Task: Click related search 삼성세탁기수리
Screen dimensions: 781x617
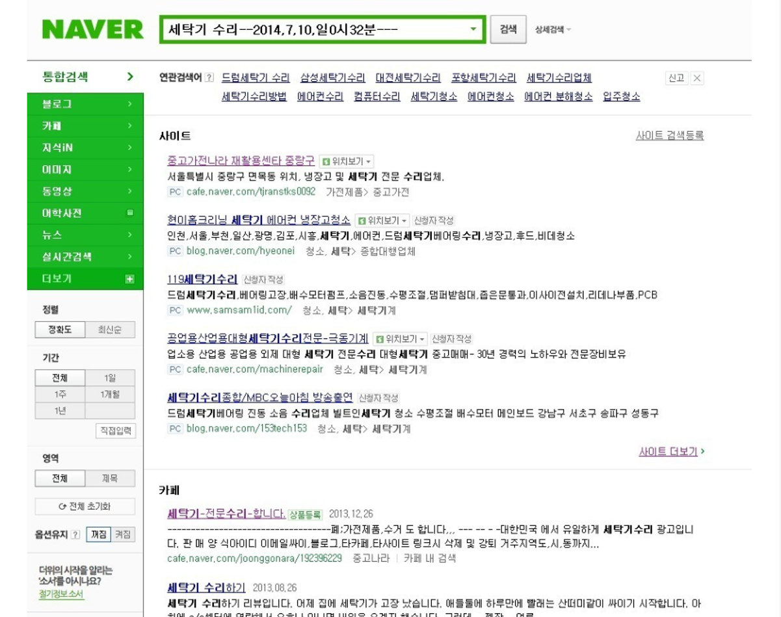Action: coord(333,78)
